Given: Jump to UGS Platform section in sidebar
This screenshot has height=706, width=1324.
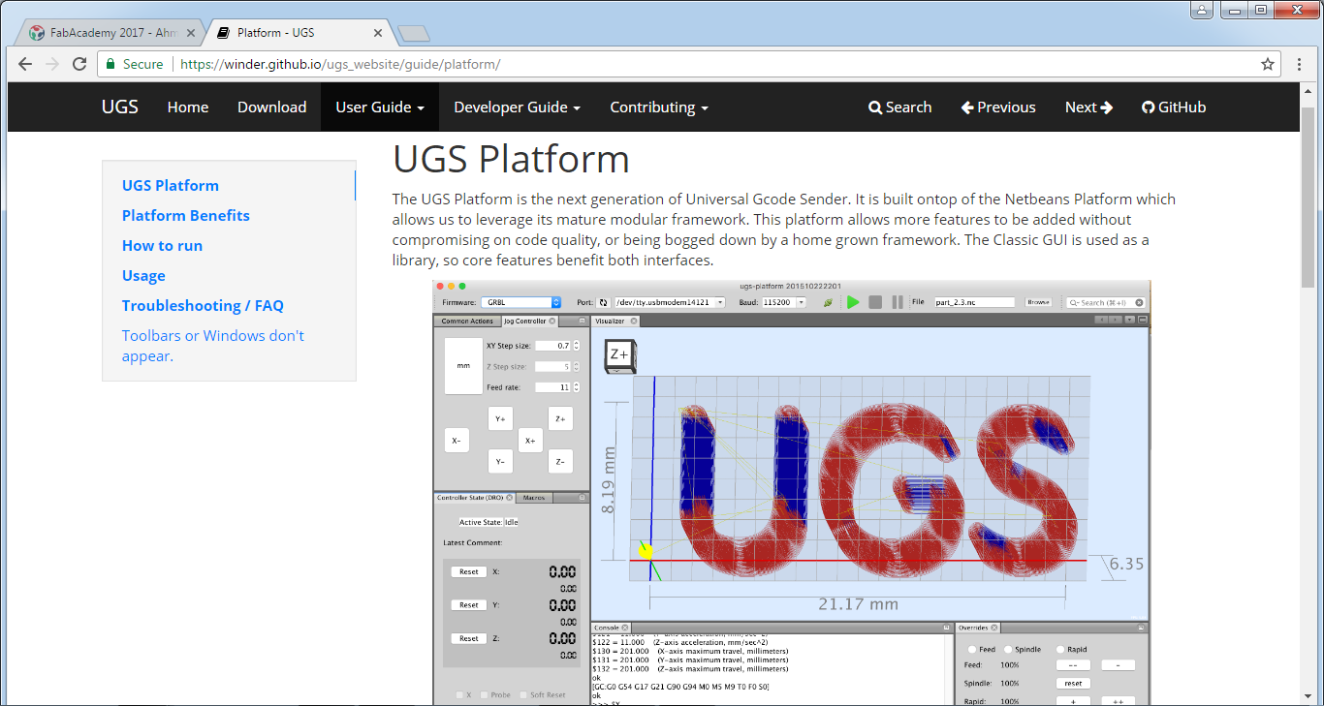Looking at the screenshot, I should pyautogui.click(x=171, y=186).
